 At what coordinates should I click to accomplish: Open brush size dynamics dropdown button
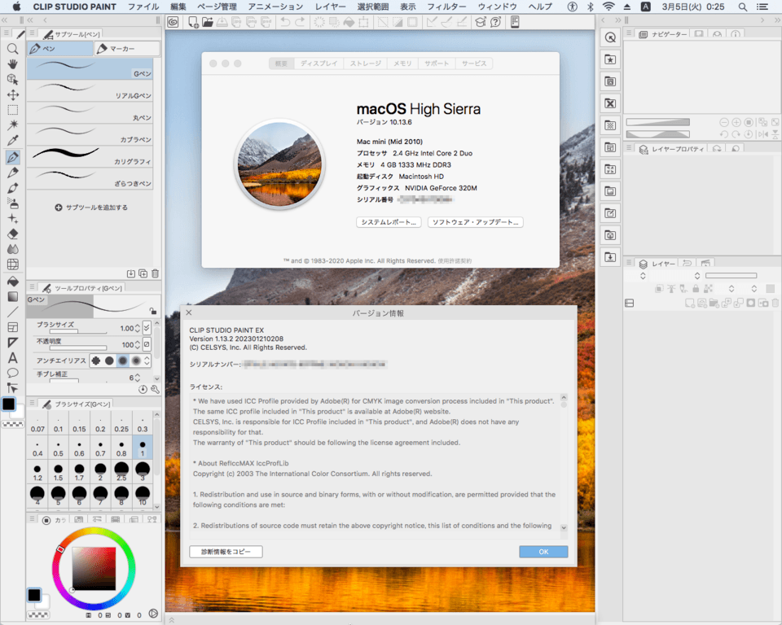click(x=147, y=328)
